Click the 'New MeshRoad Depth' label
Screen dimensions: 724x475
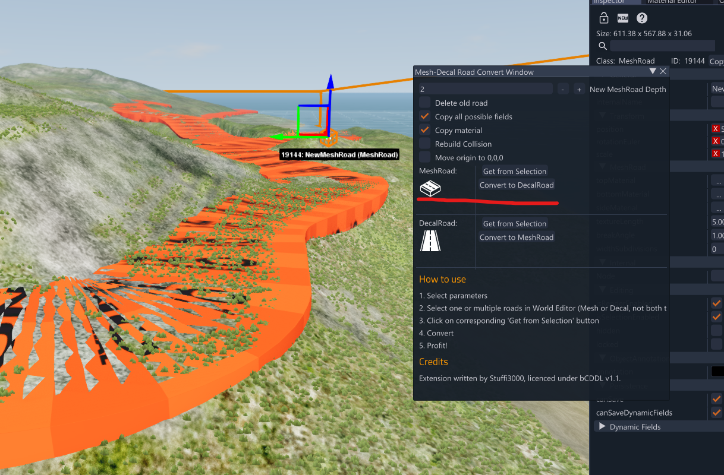coord(628,89)
